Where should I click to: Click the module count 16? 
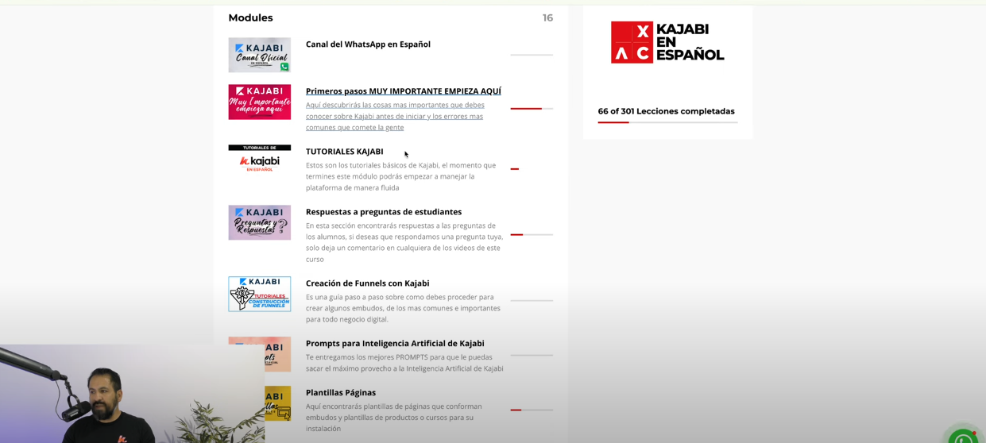tap(547, 17)
